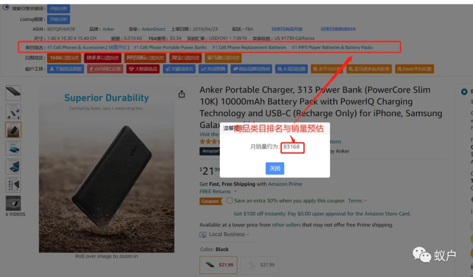Open the 同类目销售榜BSR link
The height and width of the screenshot is (277, 473).
click(x=338, y=29)
